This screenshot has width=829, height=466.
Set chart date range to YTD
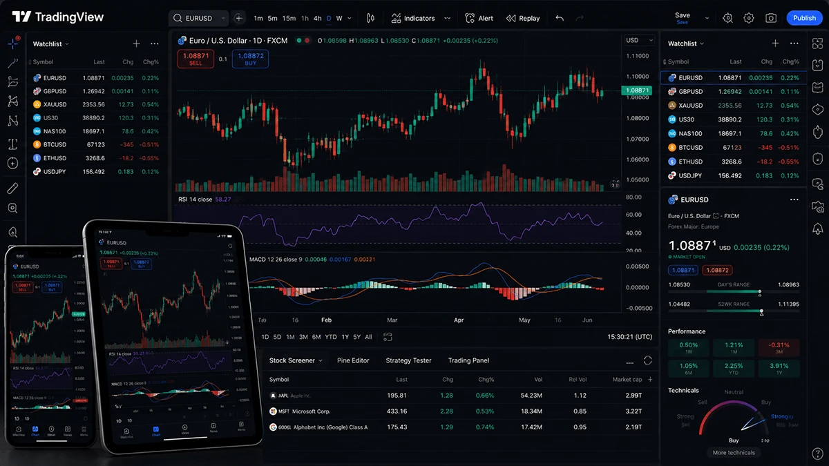click(x=331, y=337)
